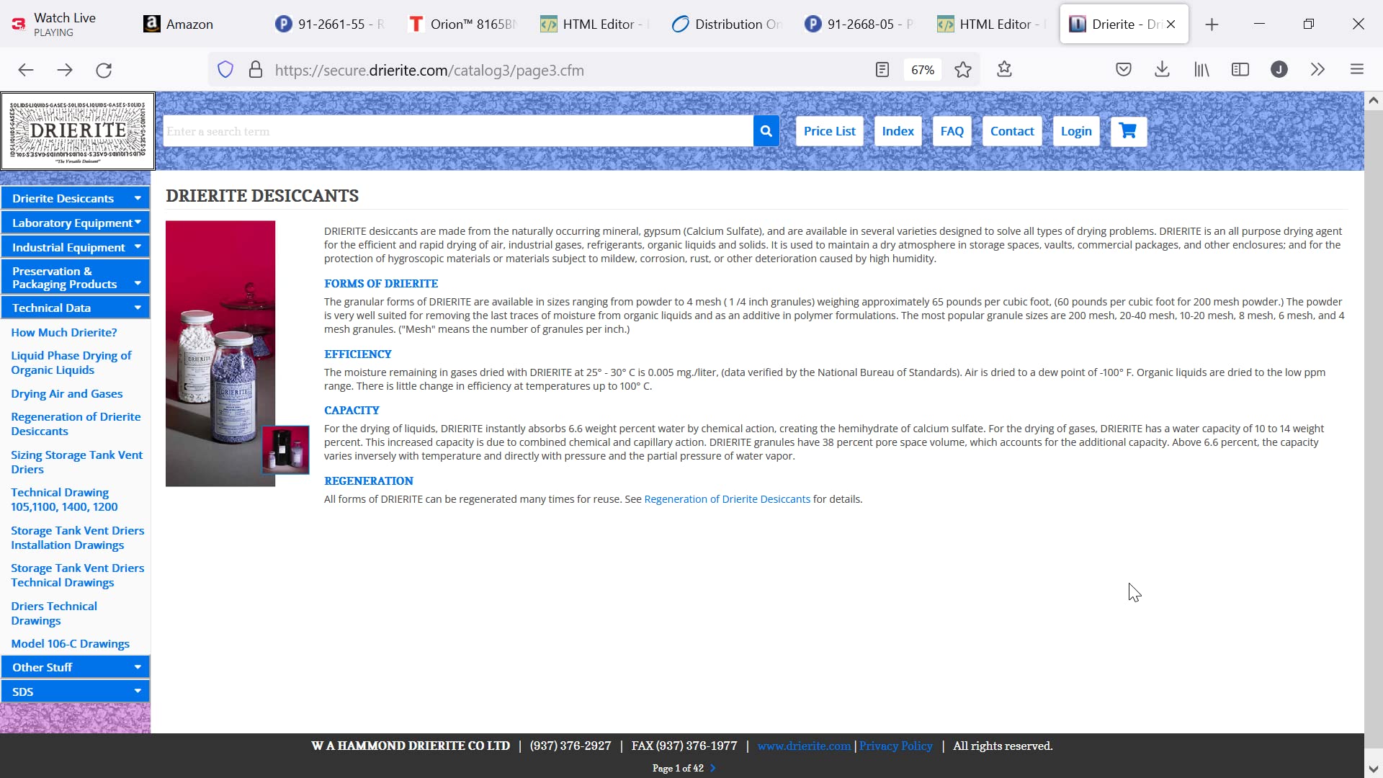Open Model 106-C Drawings link
Screen dimensions: 1383x778
(x=70, y=643)
